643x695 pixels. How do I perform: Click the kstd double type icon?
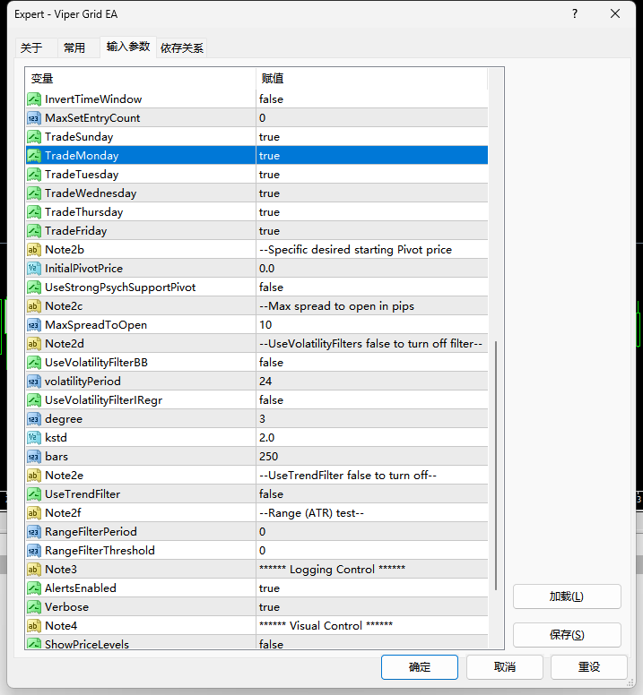pyautogui.click(x=34, y=437)
